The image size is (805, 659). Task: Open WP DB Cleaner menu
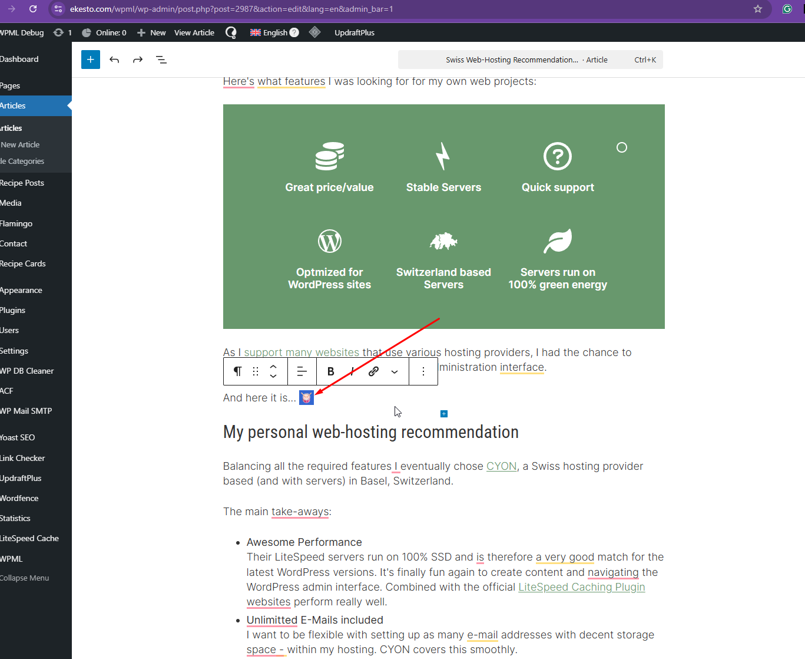click(27, 371)
